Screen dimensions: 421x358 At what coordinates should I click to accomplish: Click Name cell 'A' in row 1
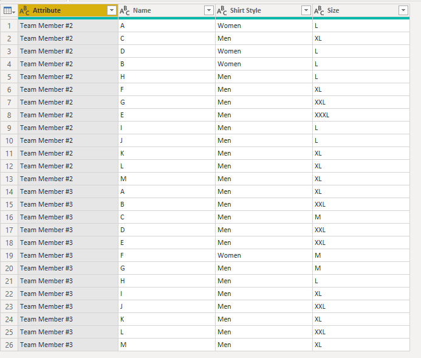click(166, 26)
